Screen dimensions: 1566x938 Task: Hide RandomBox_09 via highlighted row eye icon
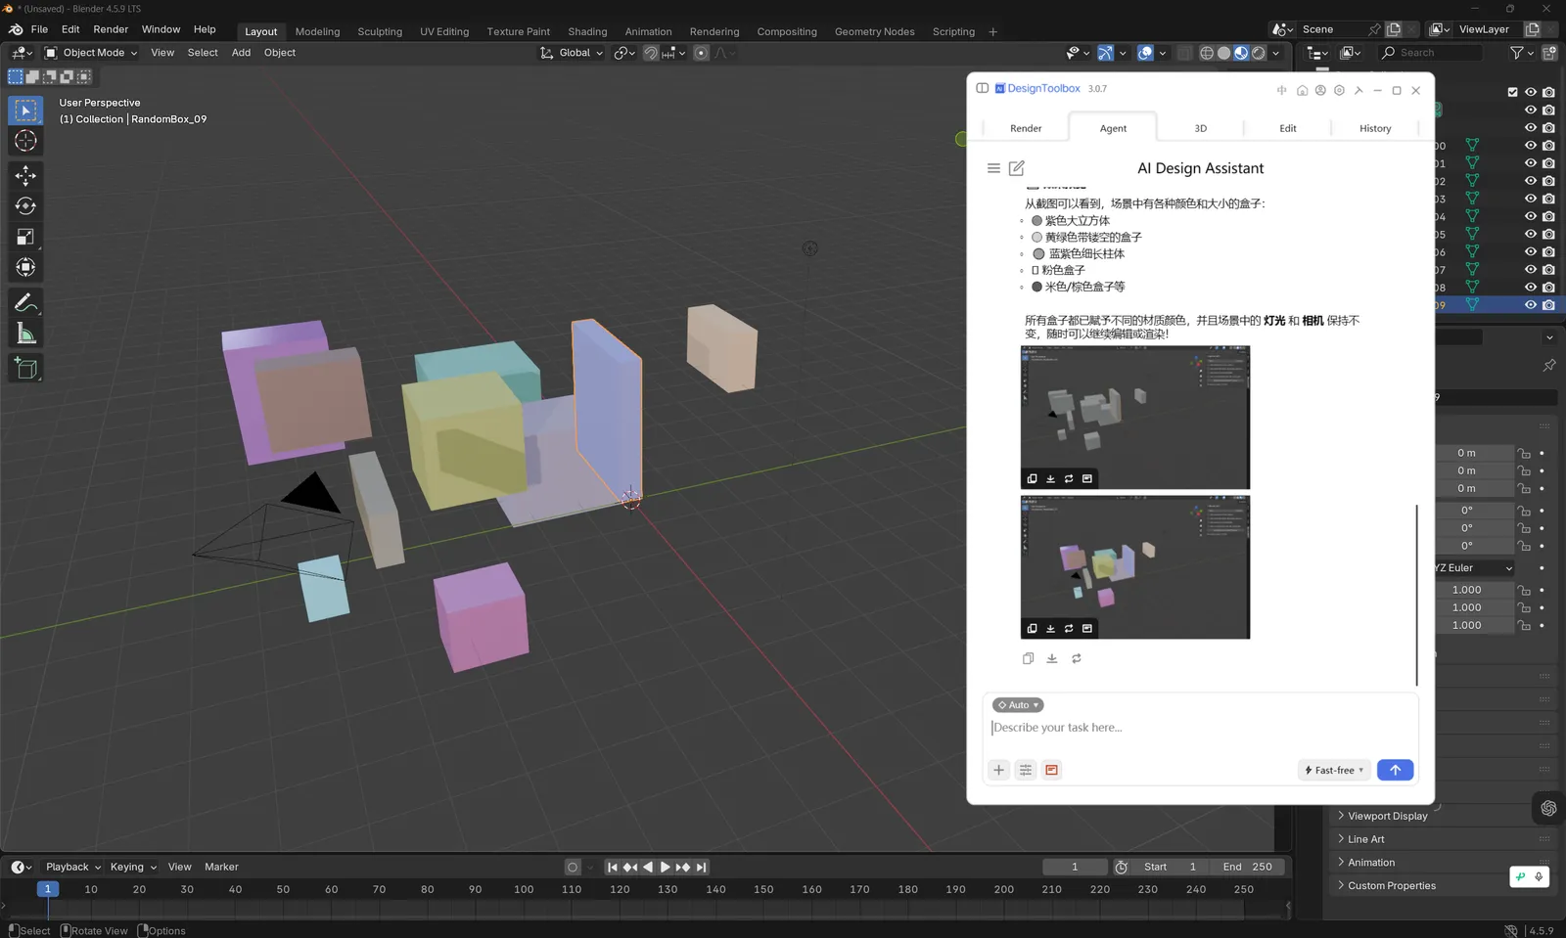(1530, 305)
